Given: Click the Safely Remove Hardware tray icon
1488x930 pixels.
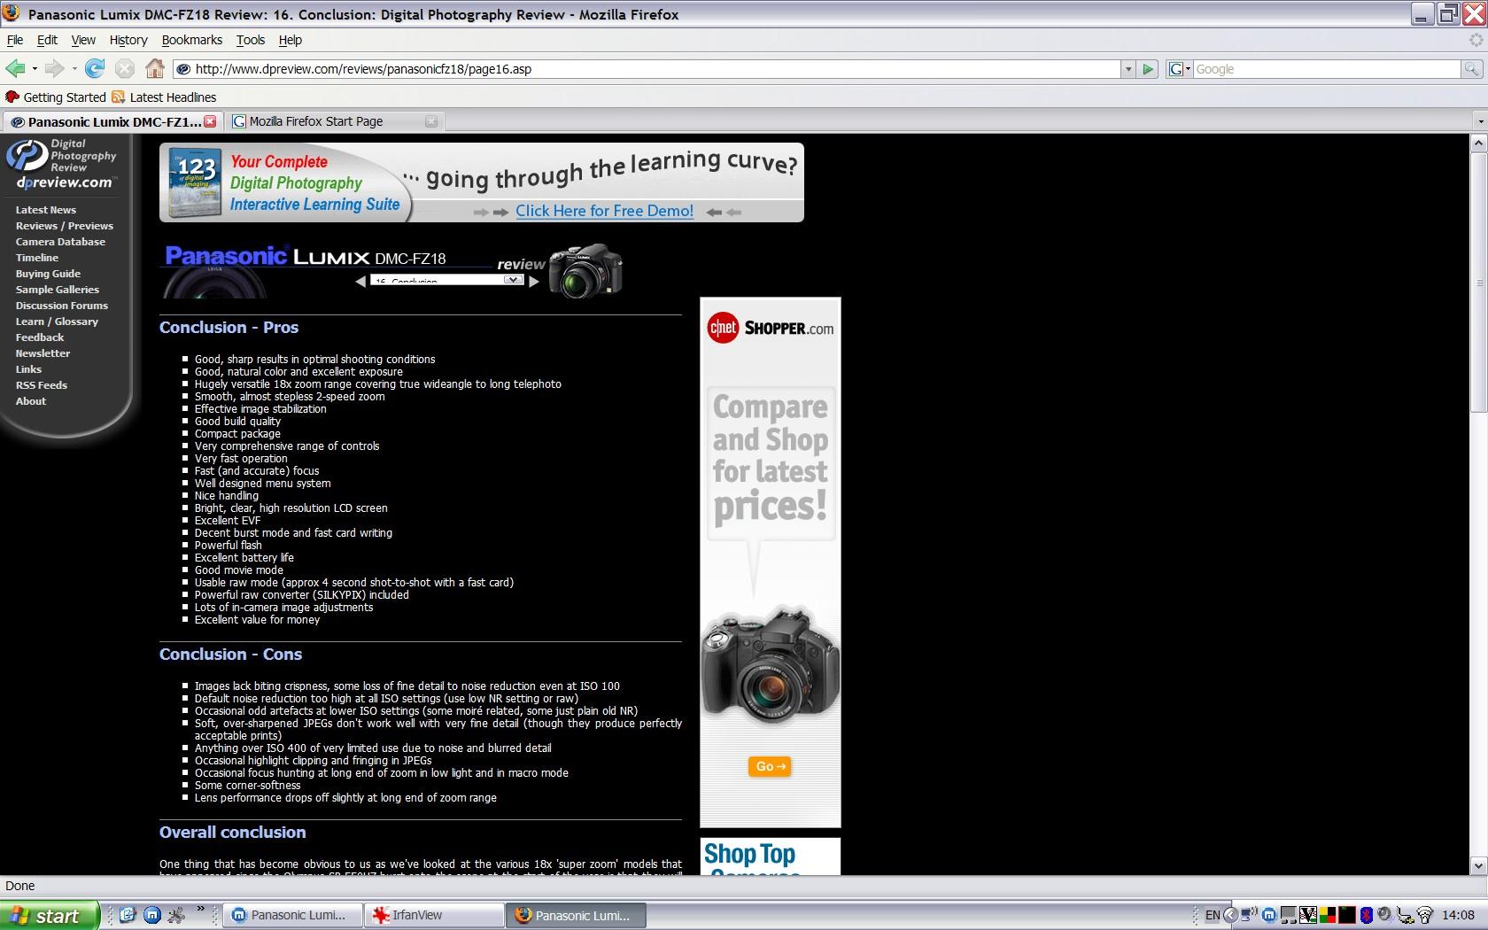Looking at the screenshot, I should coord(1406,915).
